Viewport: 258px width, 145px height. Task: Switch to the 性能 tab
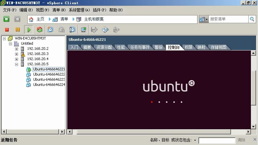(121, 47)
